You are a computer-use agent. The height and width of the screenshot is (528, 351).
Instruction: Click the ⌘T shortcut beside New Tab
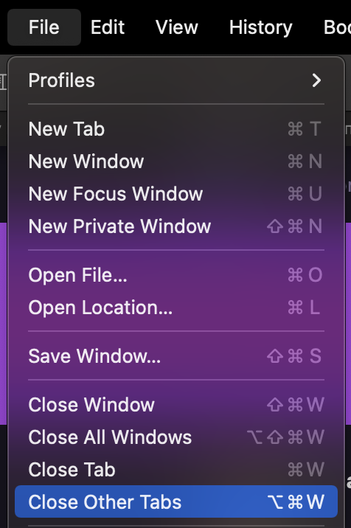(x=305, y=129)
